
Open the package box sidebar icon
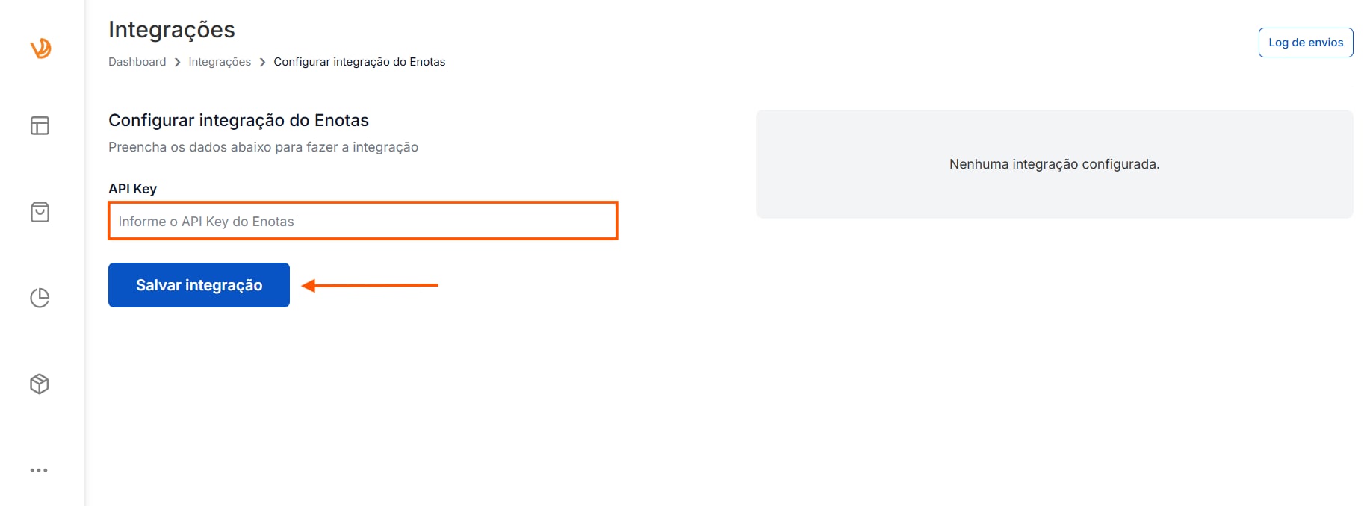click(x=40, y=384)
